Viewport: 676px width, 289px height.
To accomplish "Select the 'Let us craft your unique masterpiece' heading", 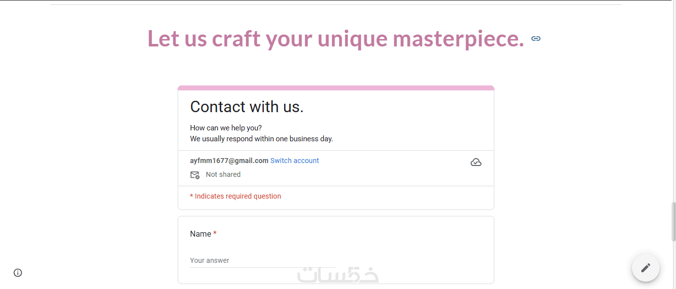I will (336, 39).
